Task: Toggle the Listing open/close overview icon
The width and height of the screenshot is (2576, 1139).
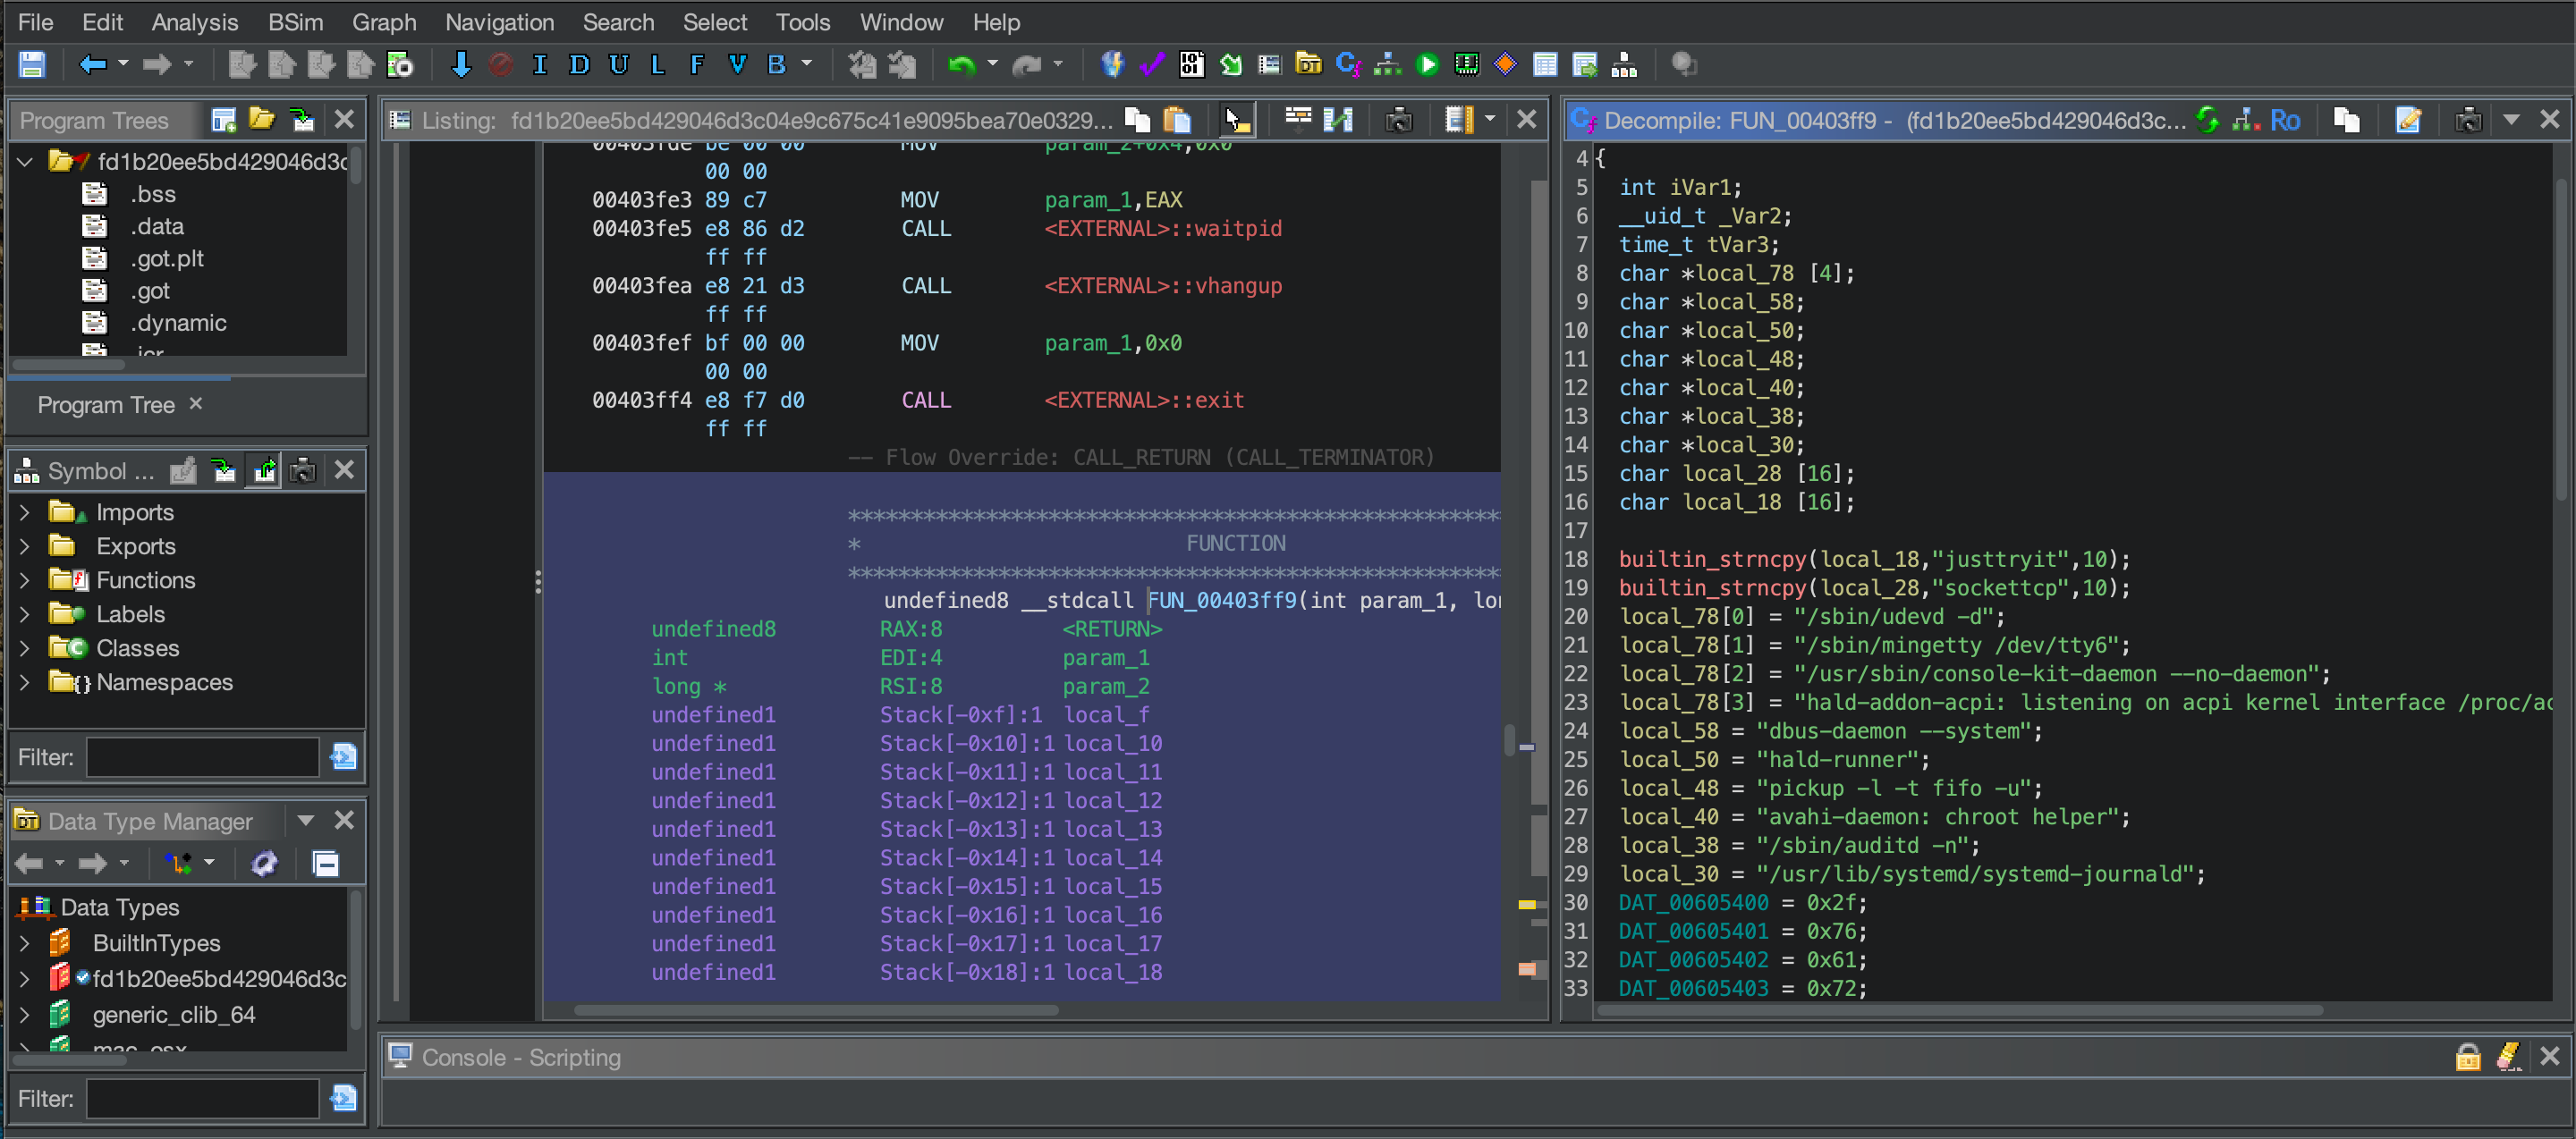Action: coord(1458,121)
